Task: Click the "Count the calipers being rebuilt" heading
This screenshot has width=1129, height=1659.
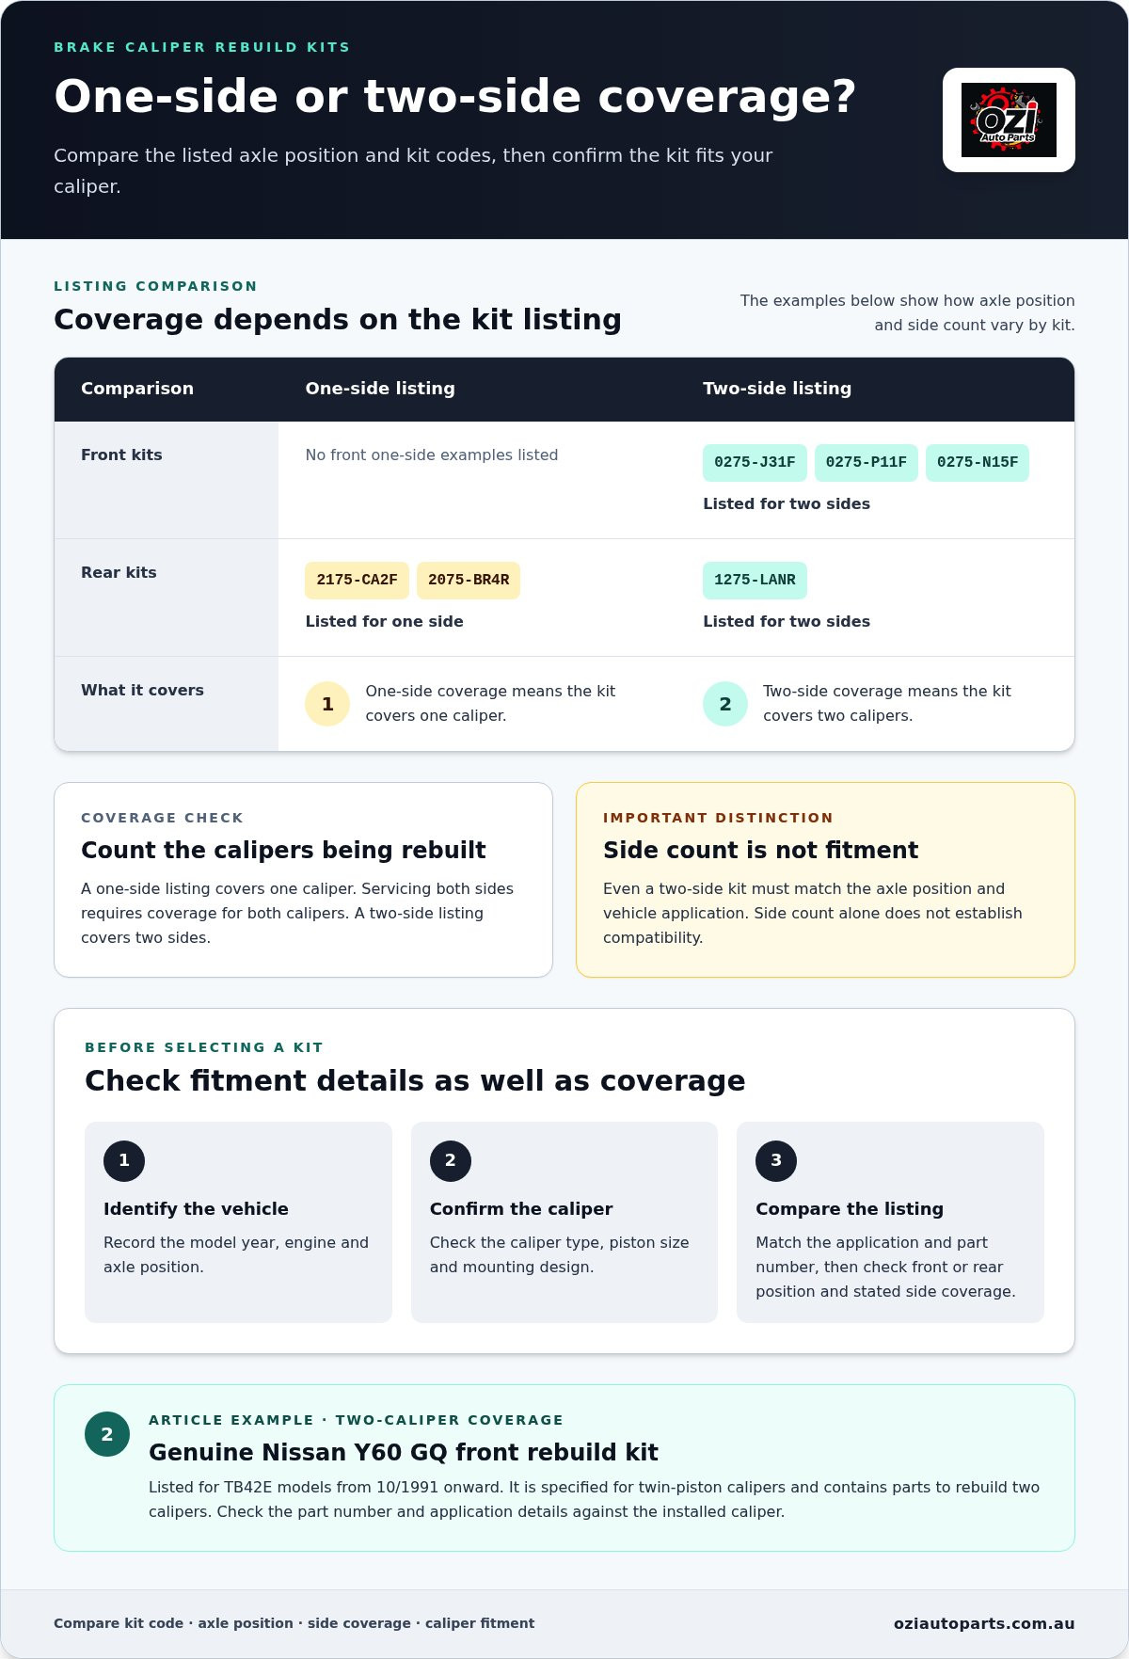Action: click(283, 851)
